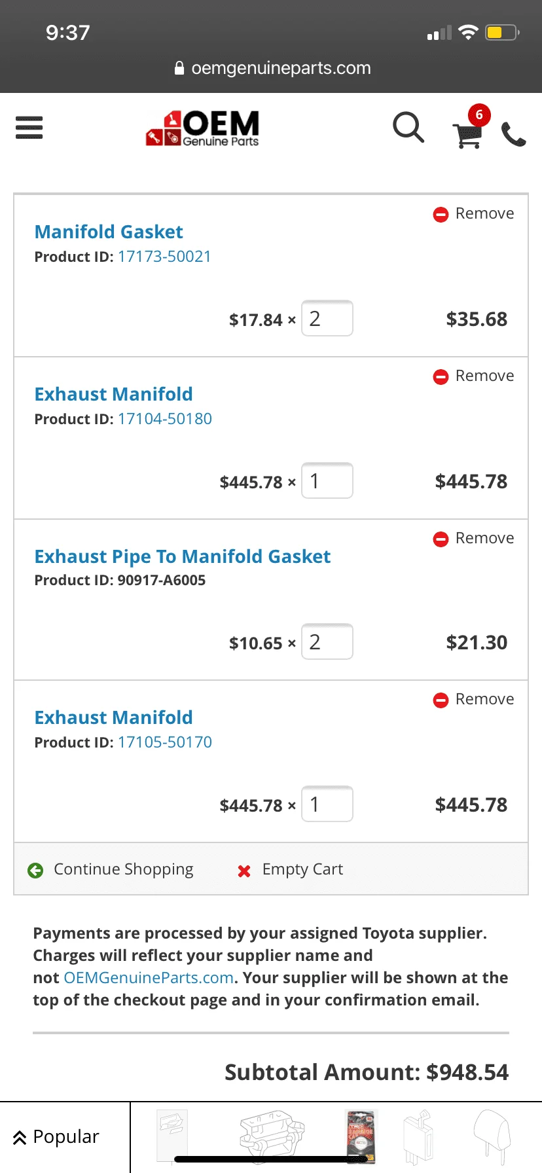542x1173 pixels.
Task: Select the headrest popular product thumbnail
Action: pyautogui.click(x=492, y=1136)
